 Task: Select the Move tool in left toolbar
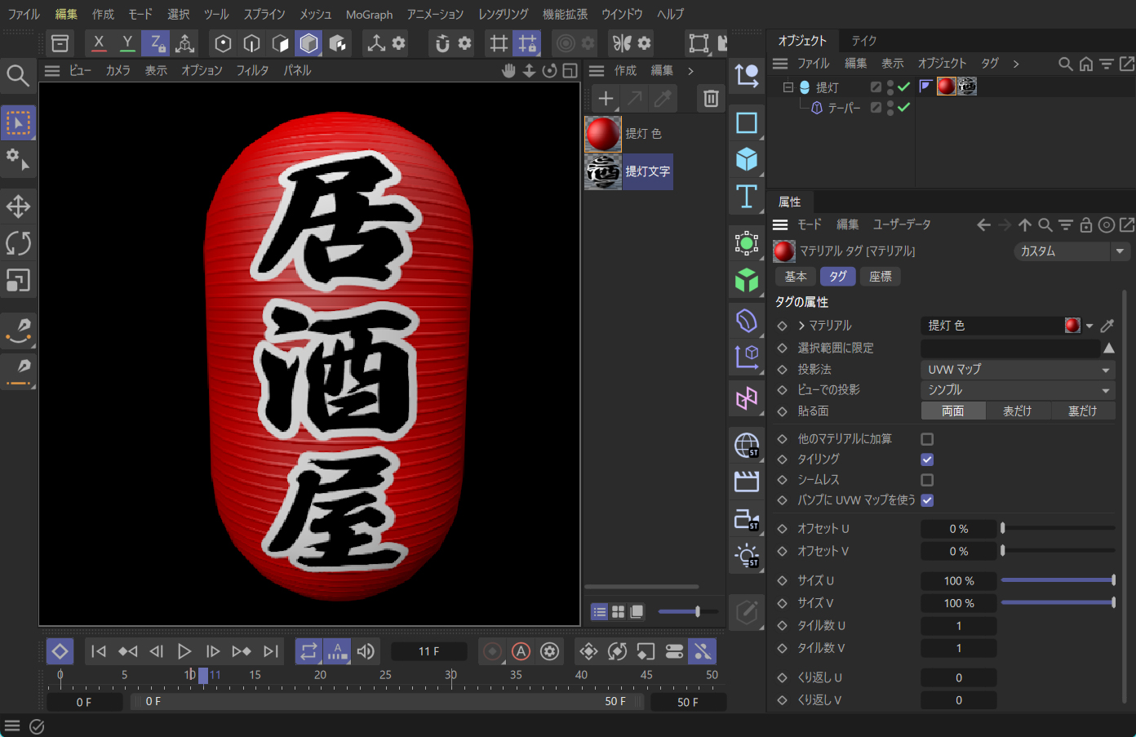pyautogui.click(x=18, y=206)
